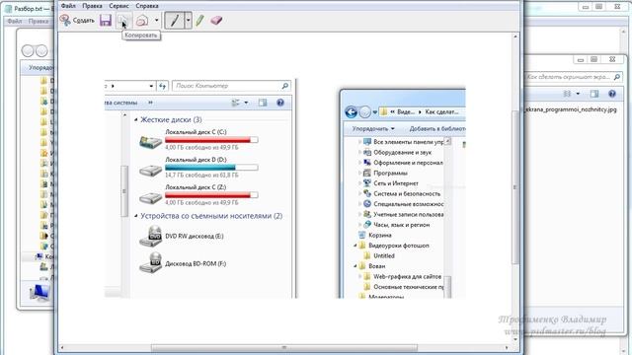Click Дисковод BD-ROM (F:) icon
The image size is (632, 355).
tap(150, 263)
